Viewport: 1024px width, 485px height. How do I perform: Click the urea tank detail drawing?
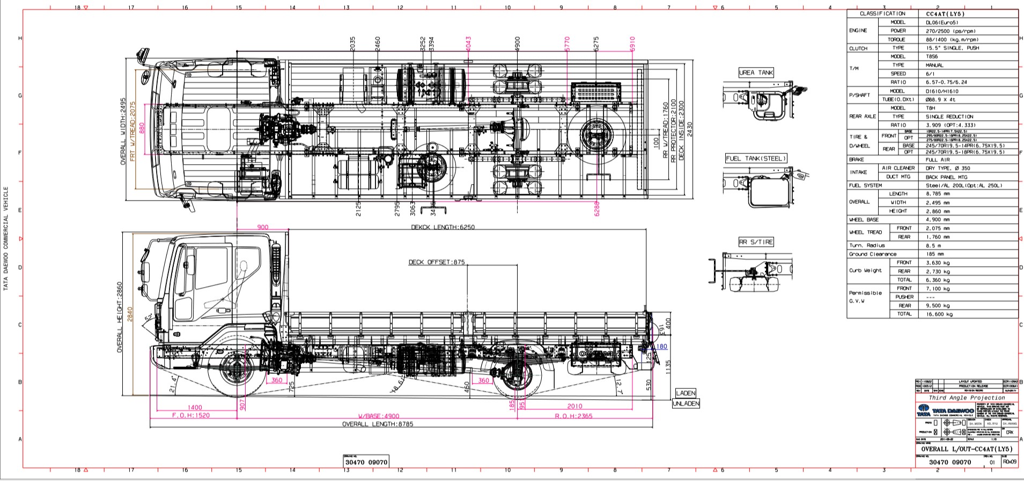point(765,102)
